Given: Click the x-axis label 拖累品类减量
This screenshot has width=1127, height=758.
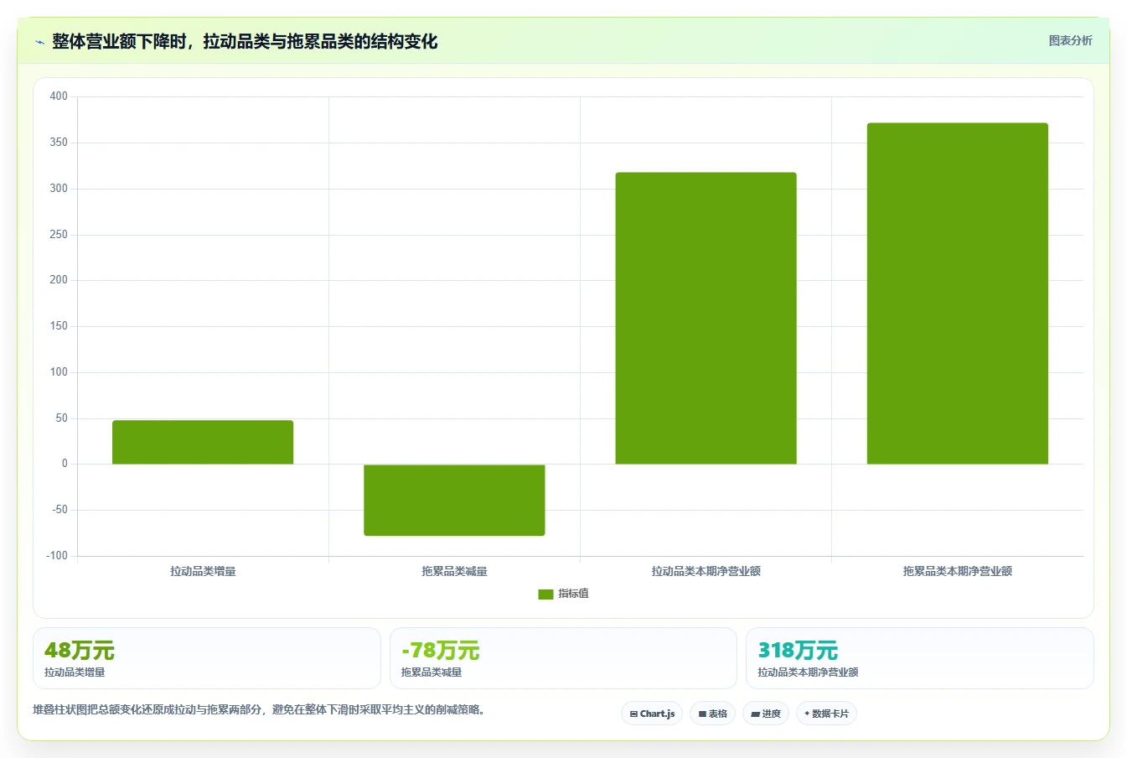Looking at the screenshot, I should (454, 571).
